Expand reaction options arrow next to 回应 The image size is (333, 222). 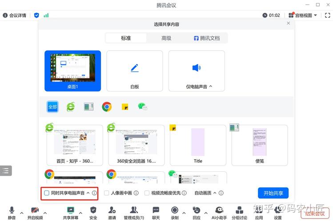(206, 213)
